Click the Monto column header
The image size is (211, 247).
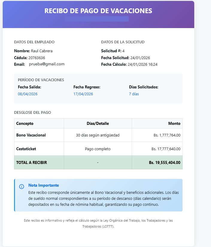tap(174, 123)
